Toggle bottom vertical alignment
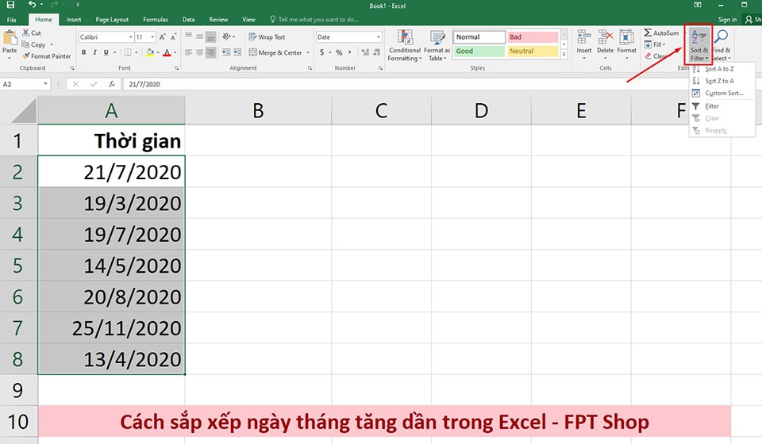Viewport: 762px width, 444px height. pyautogui.click(x=210, y=37)
